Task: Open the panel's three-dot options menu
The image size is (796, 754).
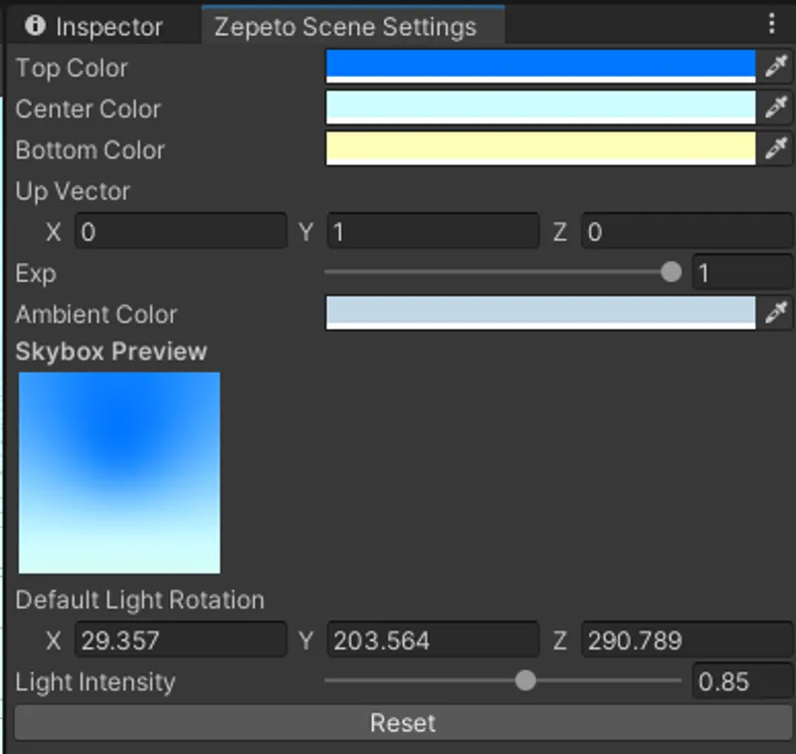Action: [x=772, y=25]
